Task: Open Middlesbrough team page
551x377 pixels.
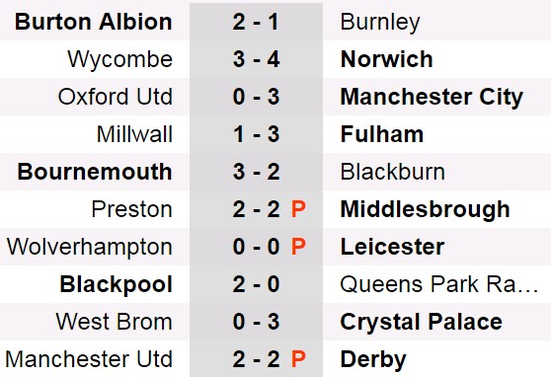Action: [x=426, y=210]
